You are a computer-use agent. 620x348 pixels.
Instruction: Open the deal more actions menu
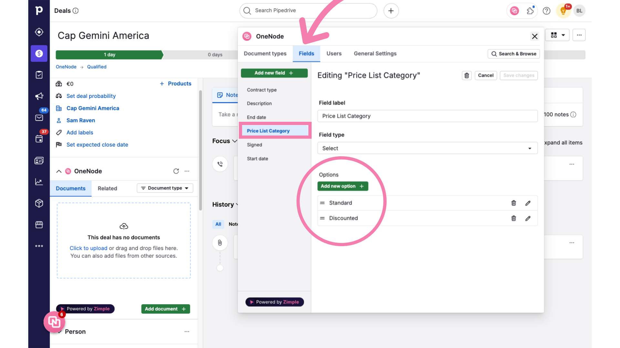tap(579, 35)
